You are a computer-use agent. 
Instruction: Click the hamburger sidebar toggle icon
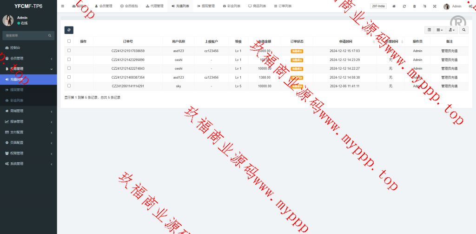[x=63, y=6]
